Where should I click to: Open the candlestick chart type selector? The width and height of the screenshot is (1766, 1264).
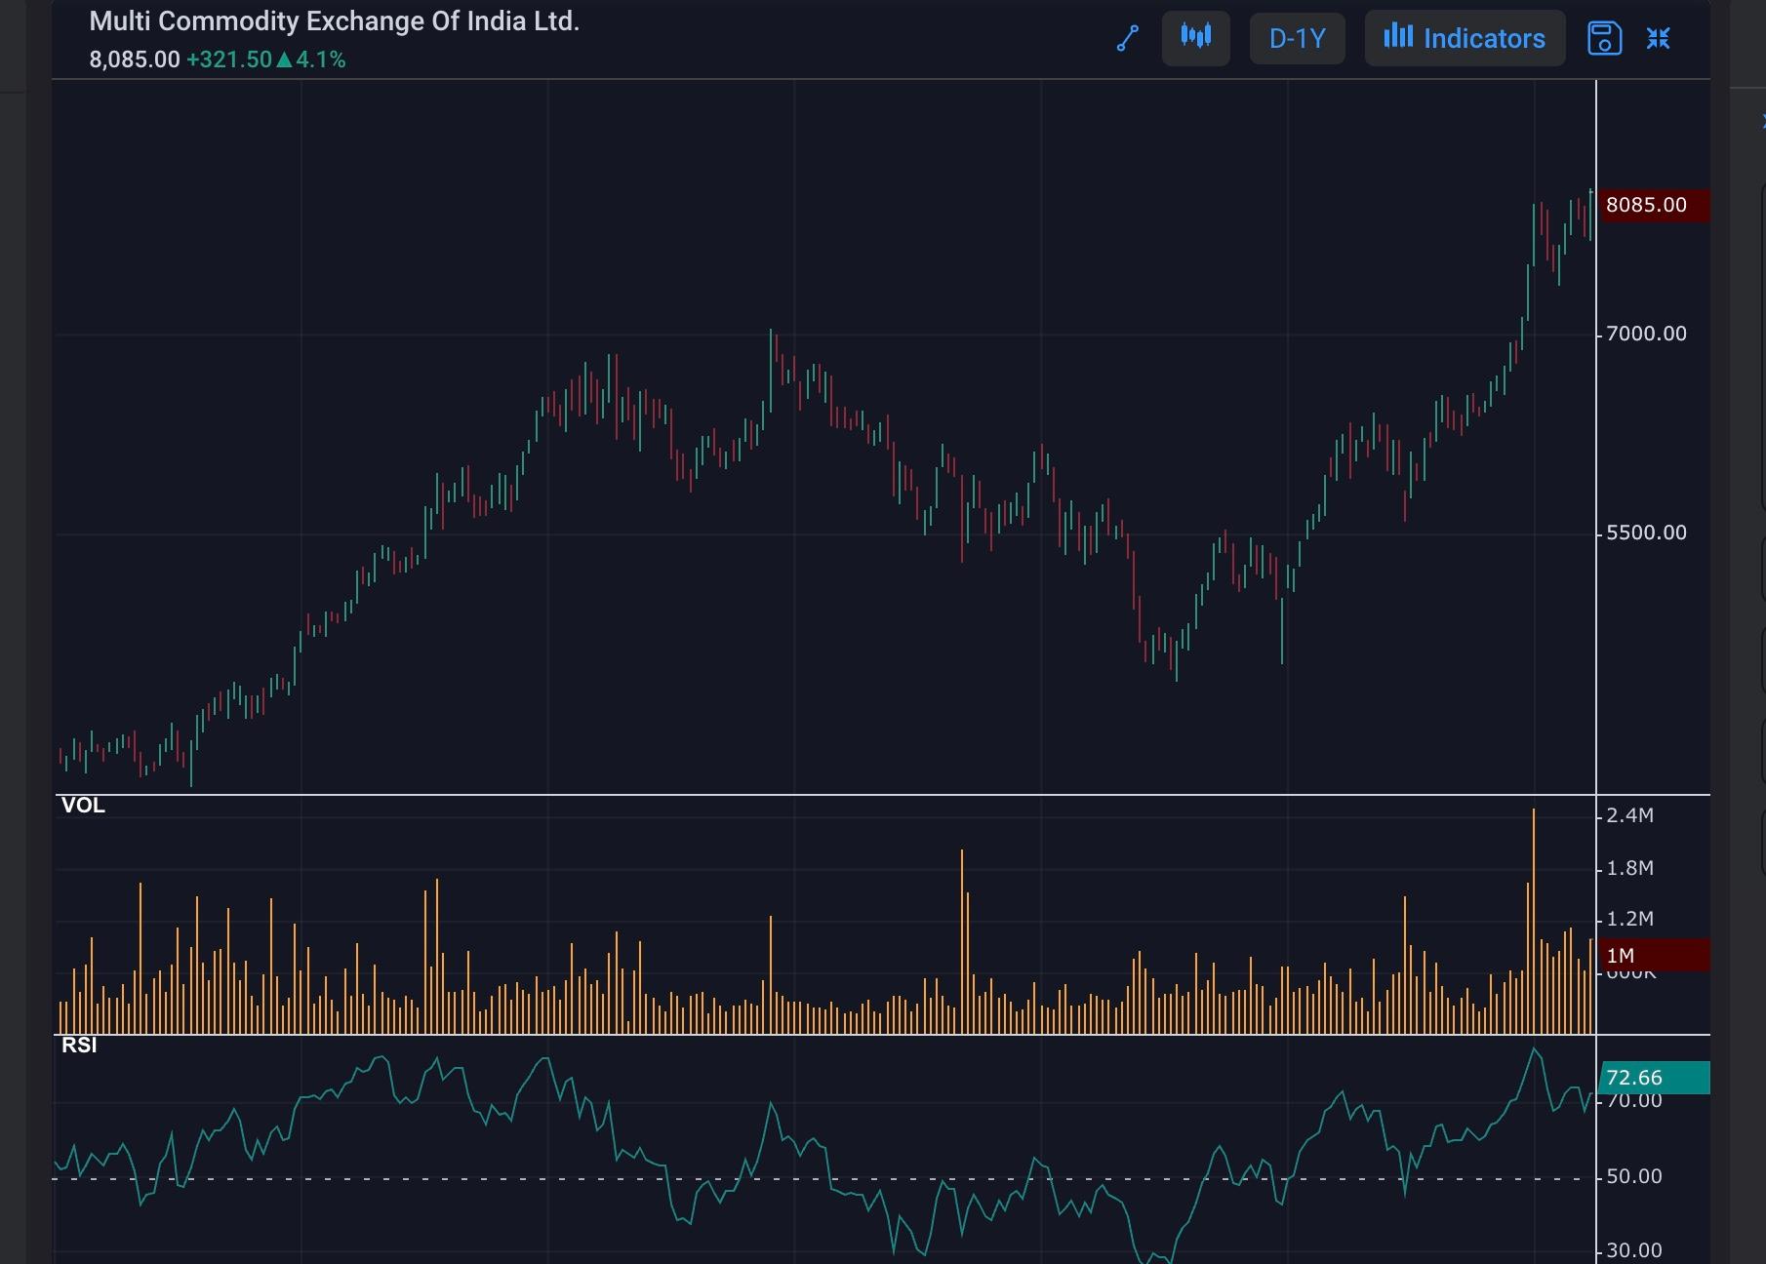[1195, 38]
